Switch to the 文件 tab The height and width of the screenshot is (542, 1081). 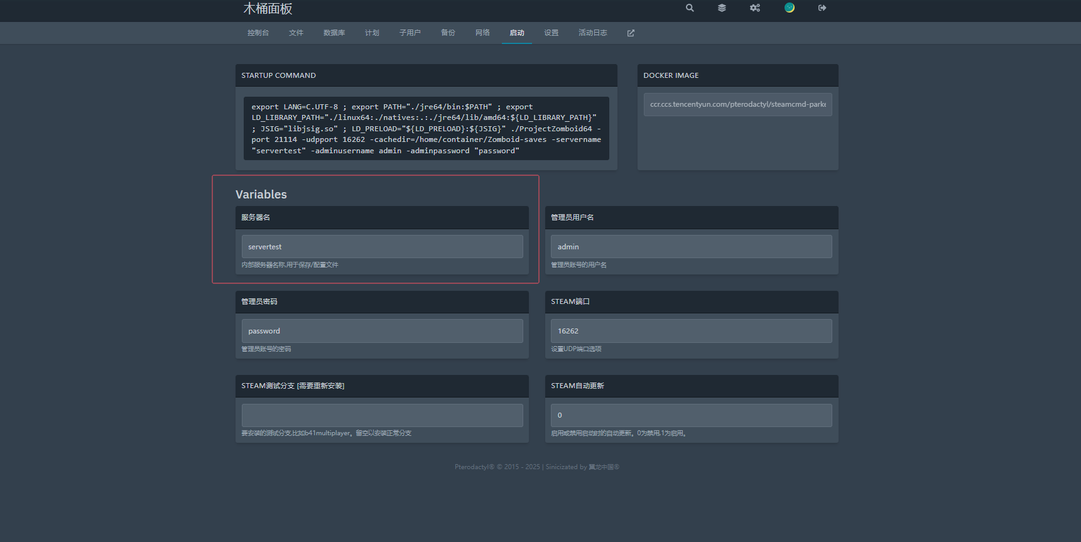pyautogui.click(x=296, y=33)
